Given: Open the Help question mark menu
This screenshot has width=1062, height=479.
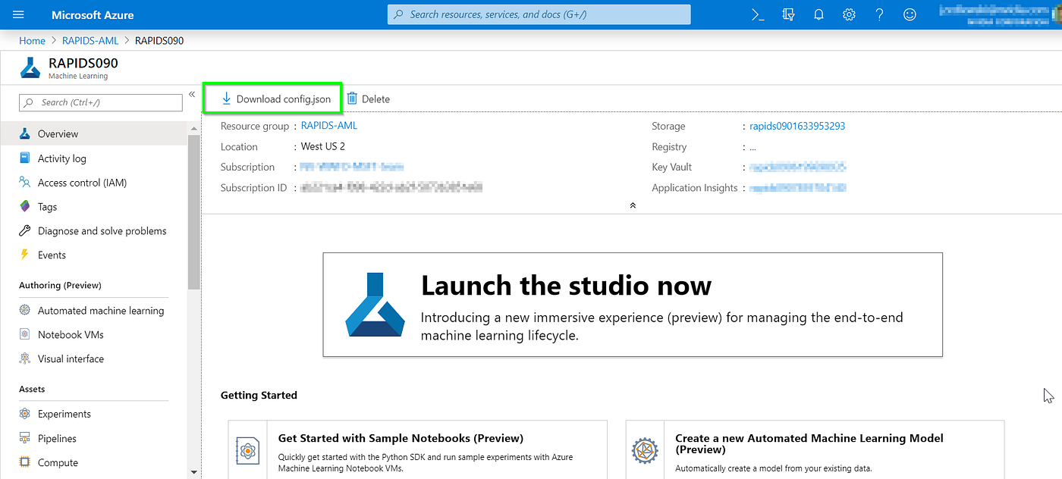Looking at the screenshot, I should pos(879,14).
